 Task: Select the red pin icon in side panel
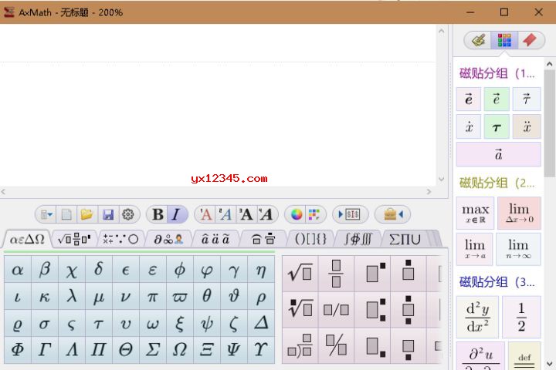tap(530, 40)
